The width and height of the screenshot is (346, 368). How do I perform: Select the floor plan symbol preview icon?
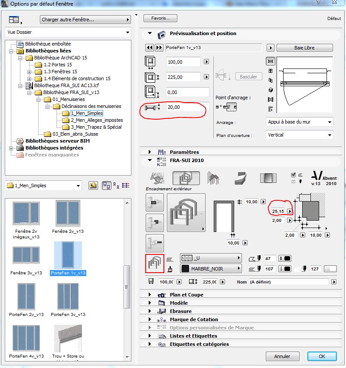point(271,62)
